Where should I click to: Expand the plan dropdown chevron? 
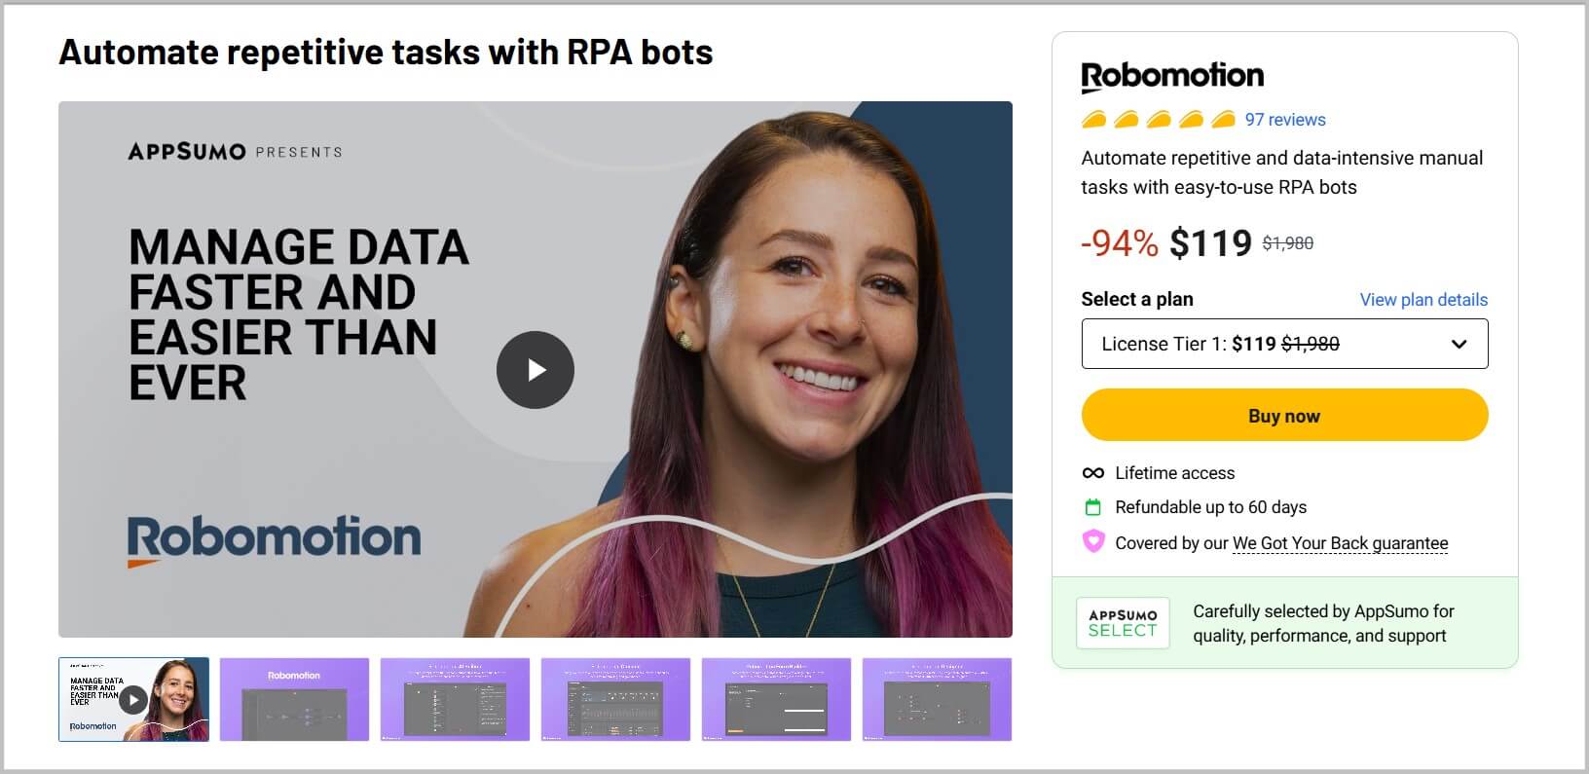click(x=1459, y=344)
